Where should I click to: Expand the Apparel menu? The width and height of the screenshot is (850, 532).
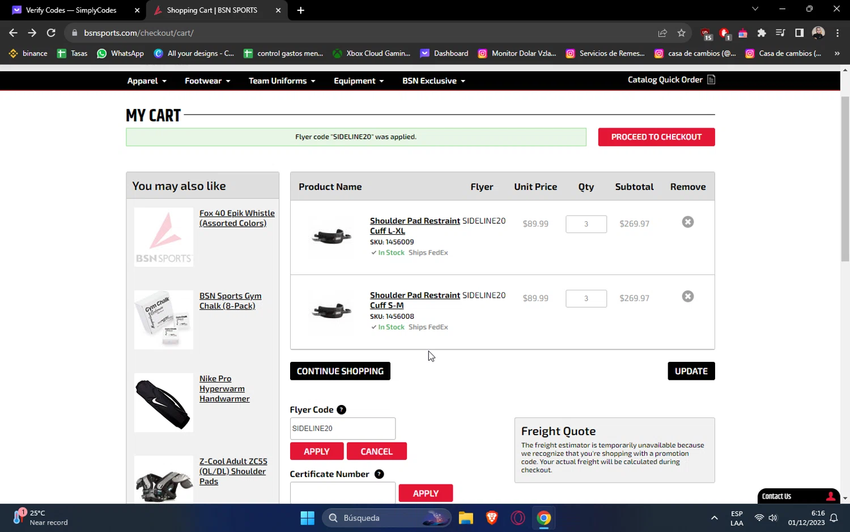coord(147,81)
